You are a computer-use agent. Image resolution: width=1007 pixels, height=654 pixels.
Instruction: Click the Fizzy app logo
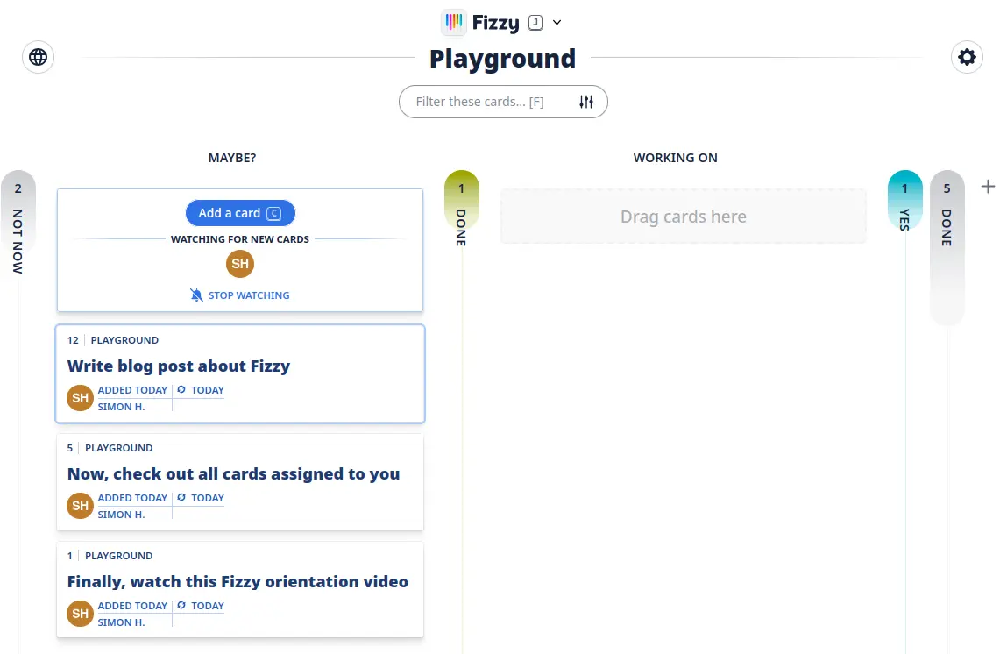(x=452, y=22)
